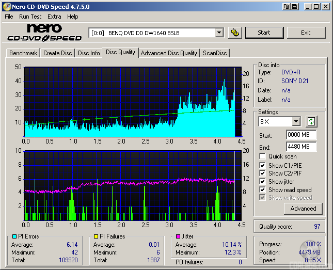Screen dimensions: 333x270
Task: Disable Show read speed option
Action: (x=263, y=190)
